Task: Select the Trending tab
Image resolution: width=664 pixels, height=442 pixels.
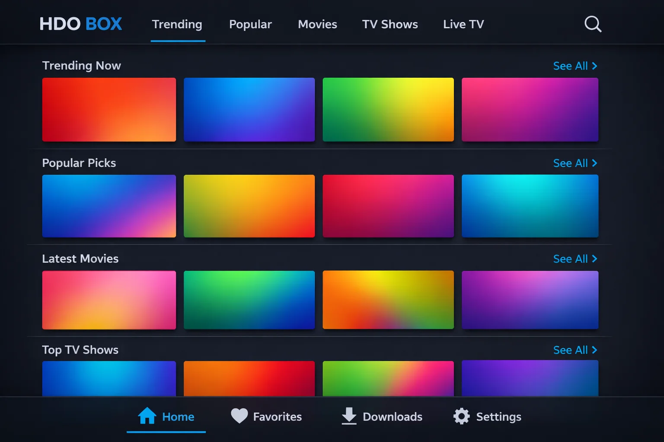Action: pos(177,25)
